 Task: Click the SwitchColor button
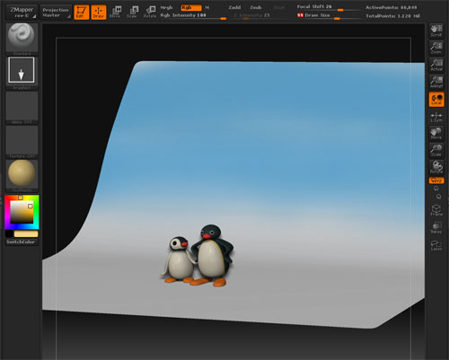[x=22, y=242]
